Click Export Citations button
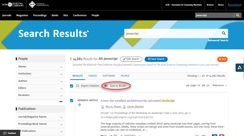This screenshot has width=244, height=136. 88,86
